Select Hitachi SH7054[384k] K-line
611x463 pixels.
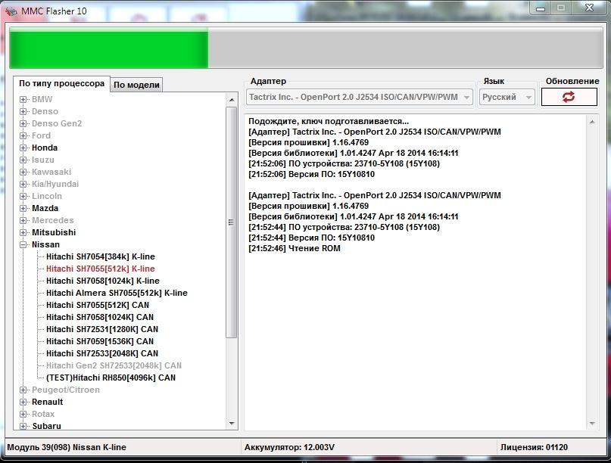coord(101,256)
